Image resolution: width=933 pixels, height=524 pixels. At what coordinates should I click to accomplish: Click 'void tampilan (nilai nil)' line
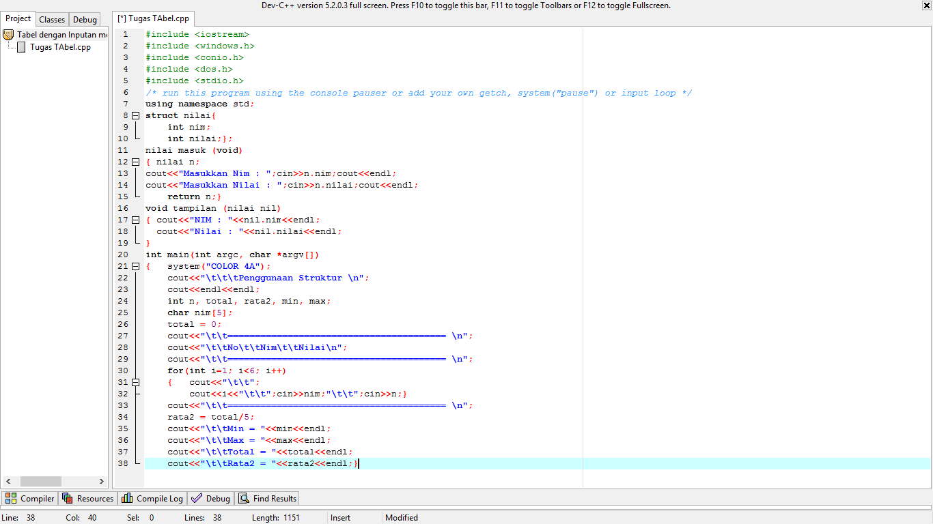click(x=214, y=208)
